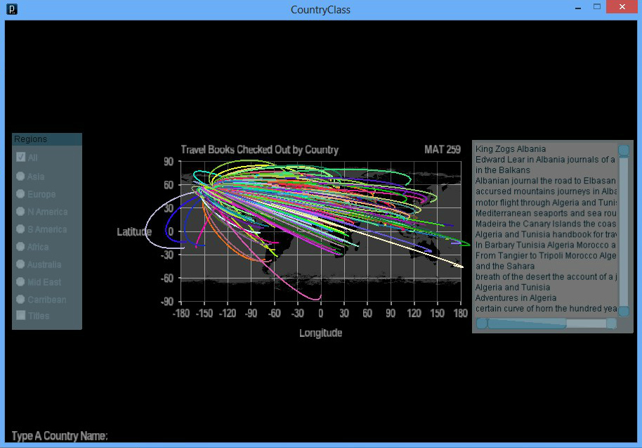
Task: Minimize the CountryClass window
Action: [577, 7]
